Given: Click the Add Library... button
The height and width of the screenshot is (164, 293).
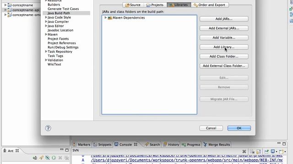Looking at the screenshot, I should [x=224, y=47].
